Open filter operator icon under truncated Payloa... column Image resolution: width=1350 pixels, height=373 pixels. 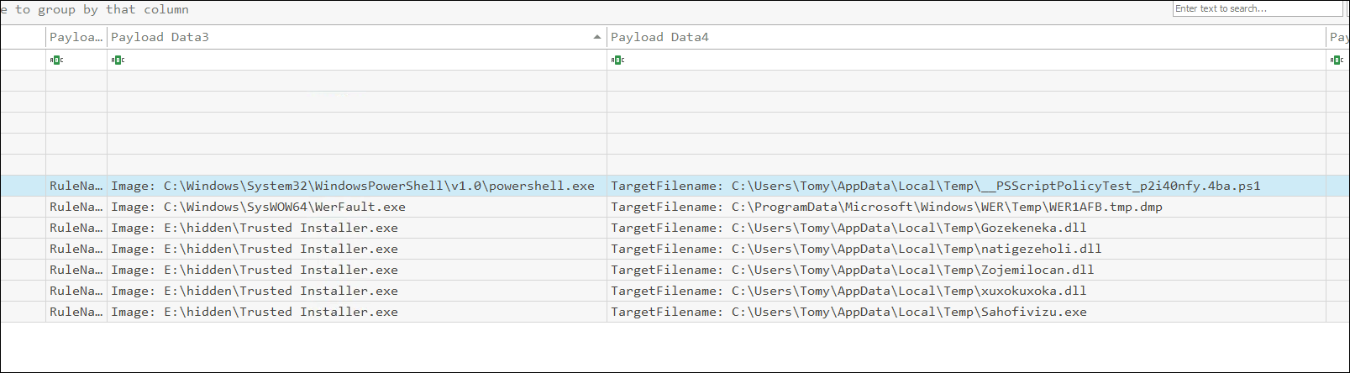(x=56, y=60)
